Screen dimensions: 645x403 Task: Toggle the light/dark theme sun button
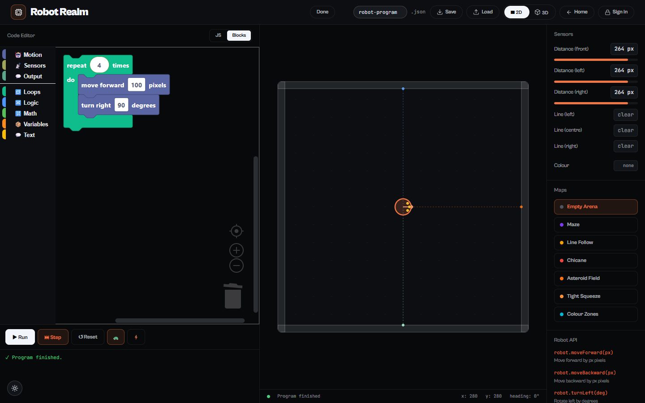click(15, 388)
